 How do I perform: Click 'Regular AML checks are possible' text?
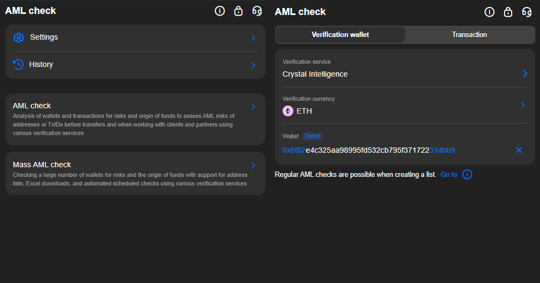pos(356,175)
